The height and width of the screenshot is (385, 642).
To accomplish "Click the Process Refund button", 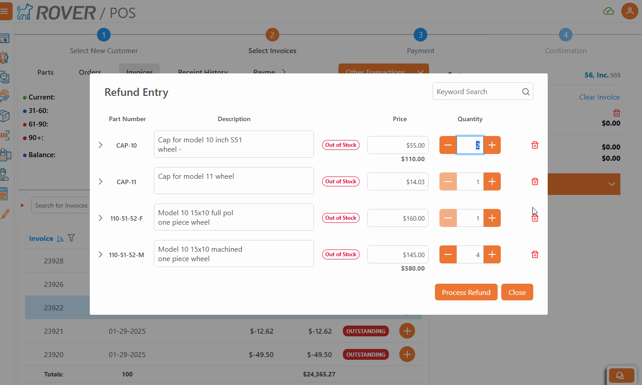I will click(466, 292).
